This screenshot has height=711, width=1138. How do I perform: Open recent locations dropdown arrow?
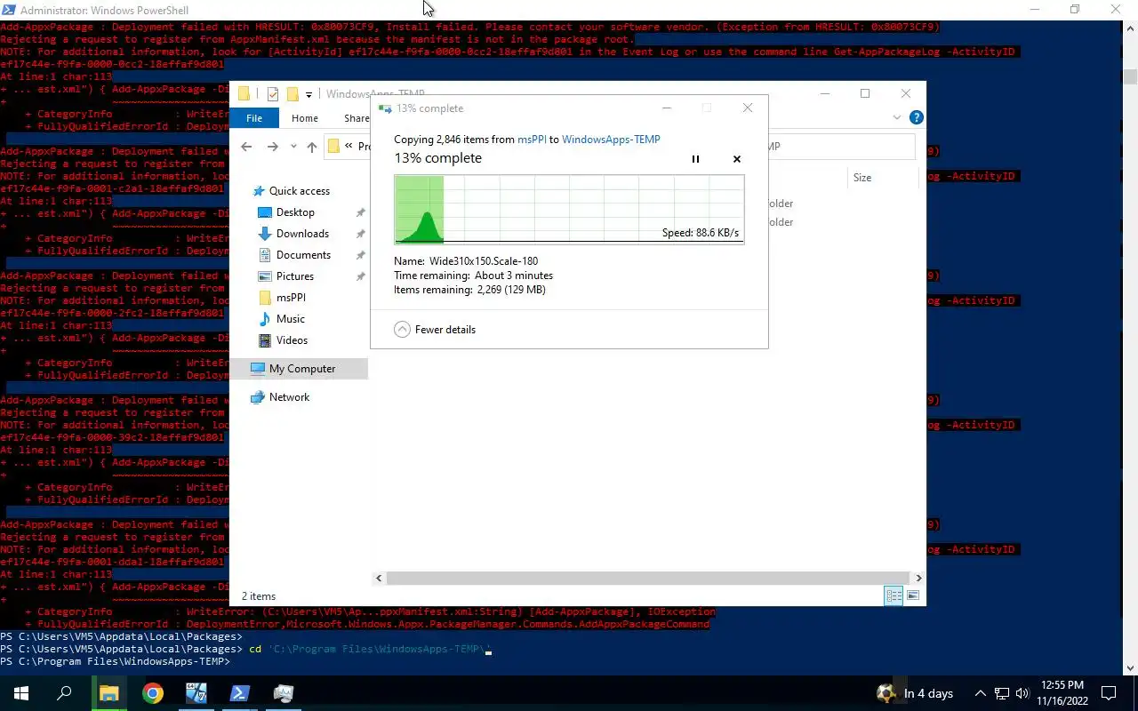click(293, 147)
